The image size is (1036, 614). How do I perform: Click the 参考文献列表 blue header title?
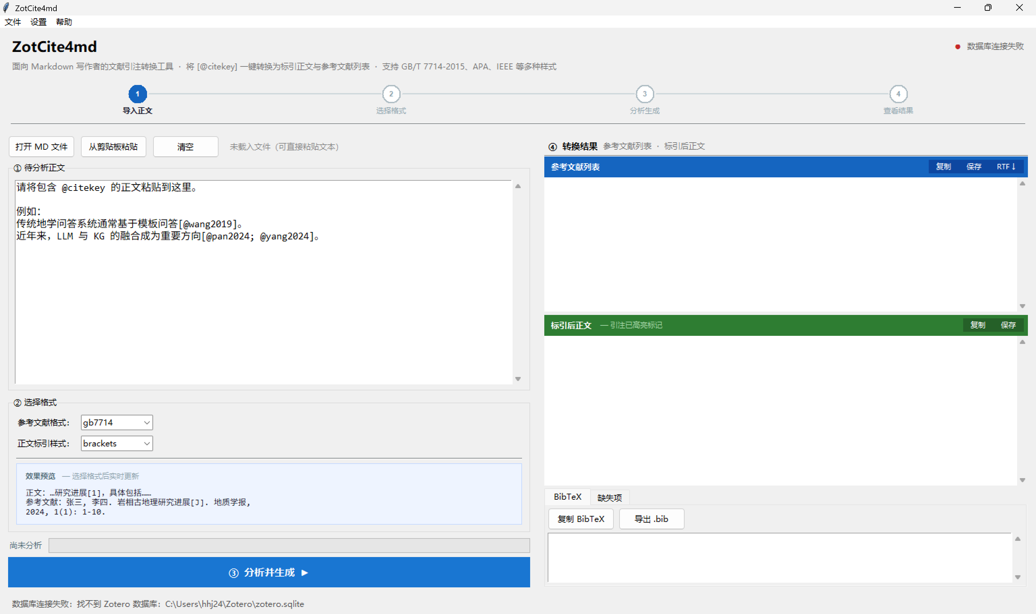pos(575,167)
